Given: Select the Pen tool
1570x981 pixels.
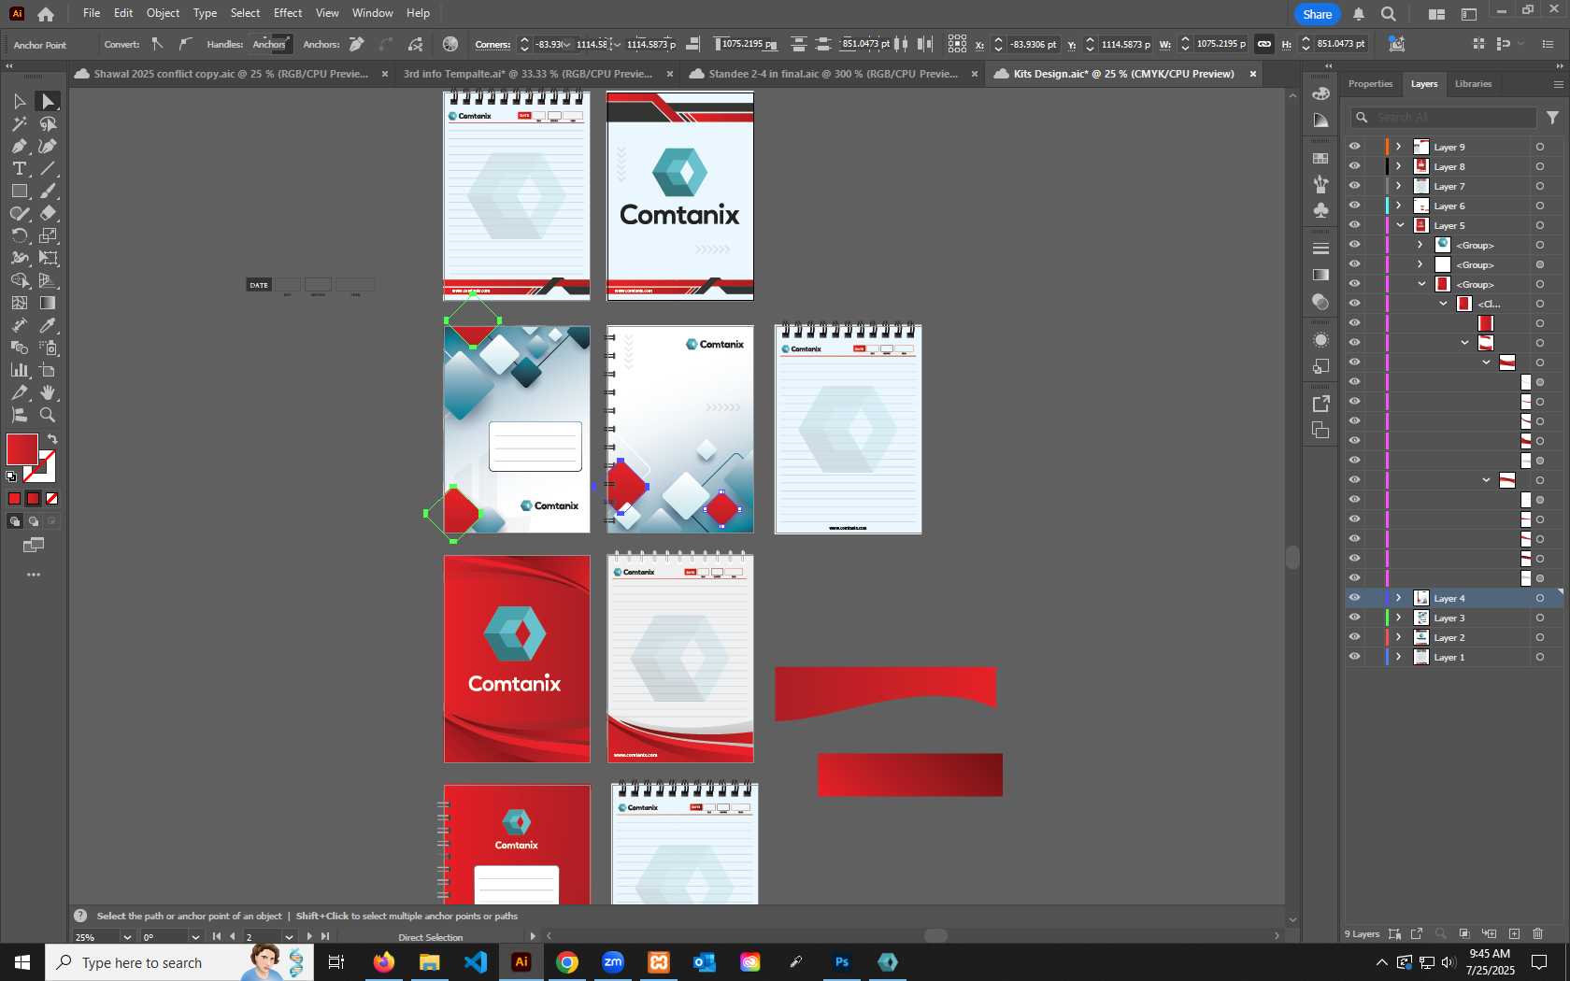Looking at the screenshot, I should [x=19, y=146].
